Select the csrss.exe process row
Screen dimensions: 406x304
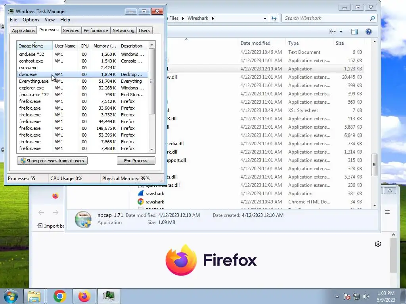(x=82, y=68)
